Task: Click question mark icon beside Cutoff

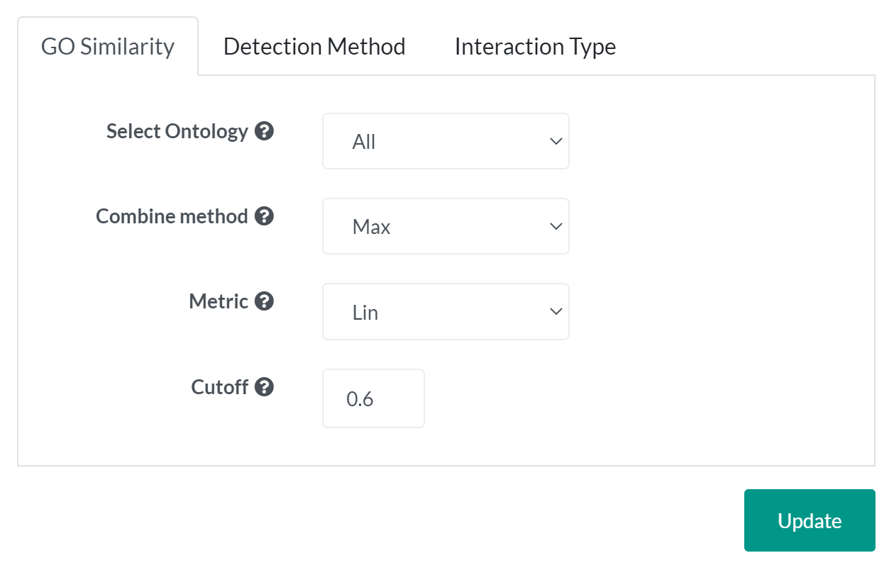Action: (x=264, y=387)
